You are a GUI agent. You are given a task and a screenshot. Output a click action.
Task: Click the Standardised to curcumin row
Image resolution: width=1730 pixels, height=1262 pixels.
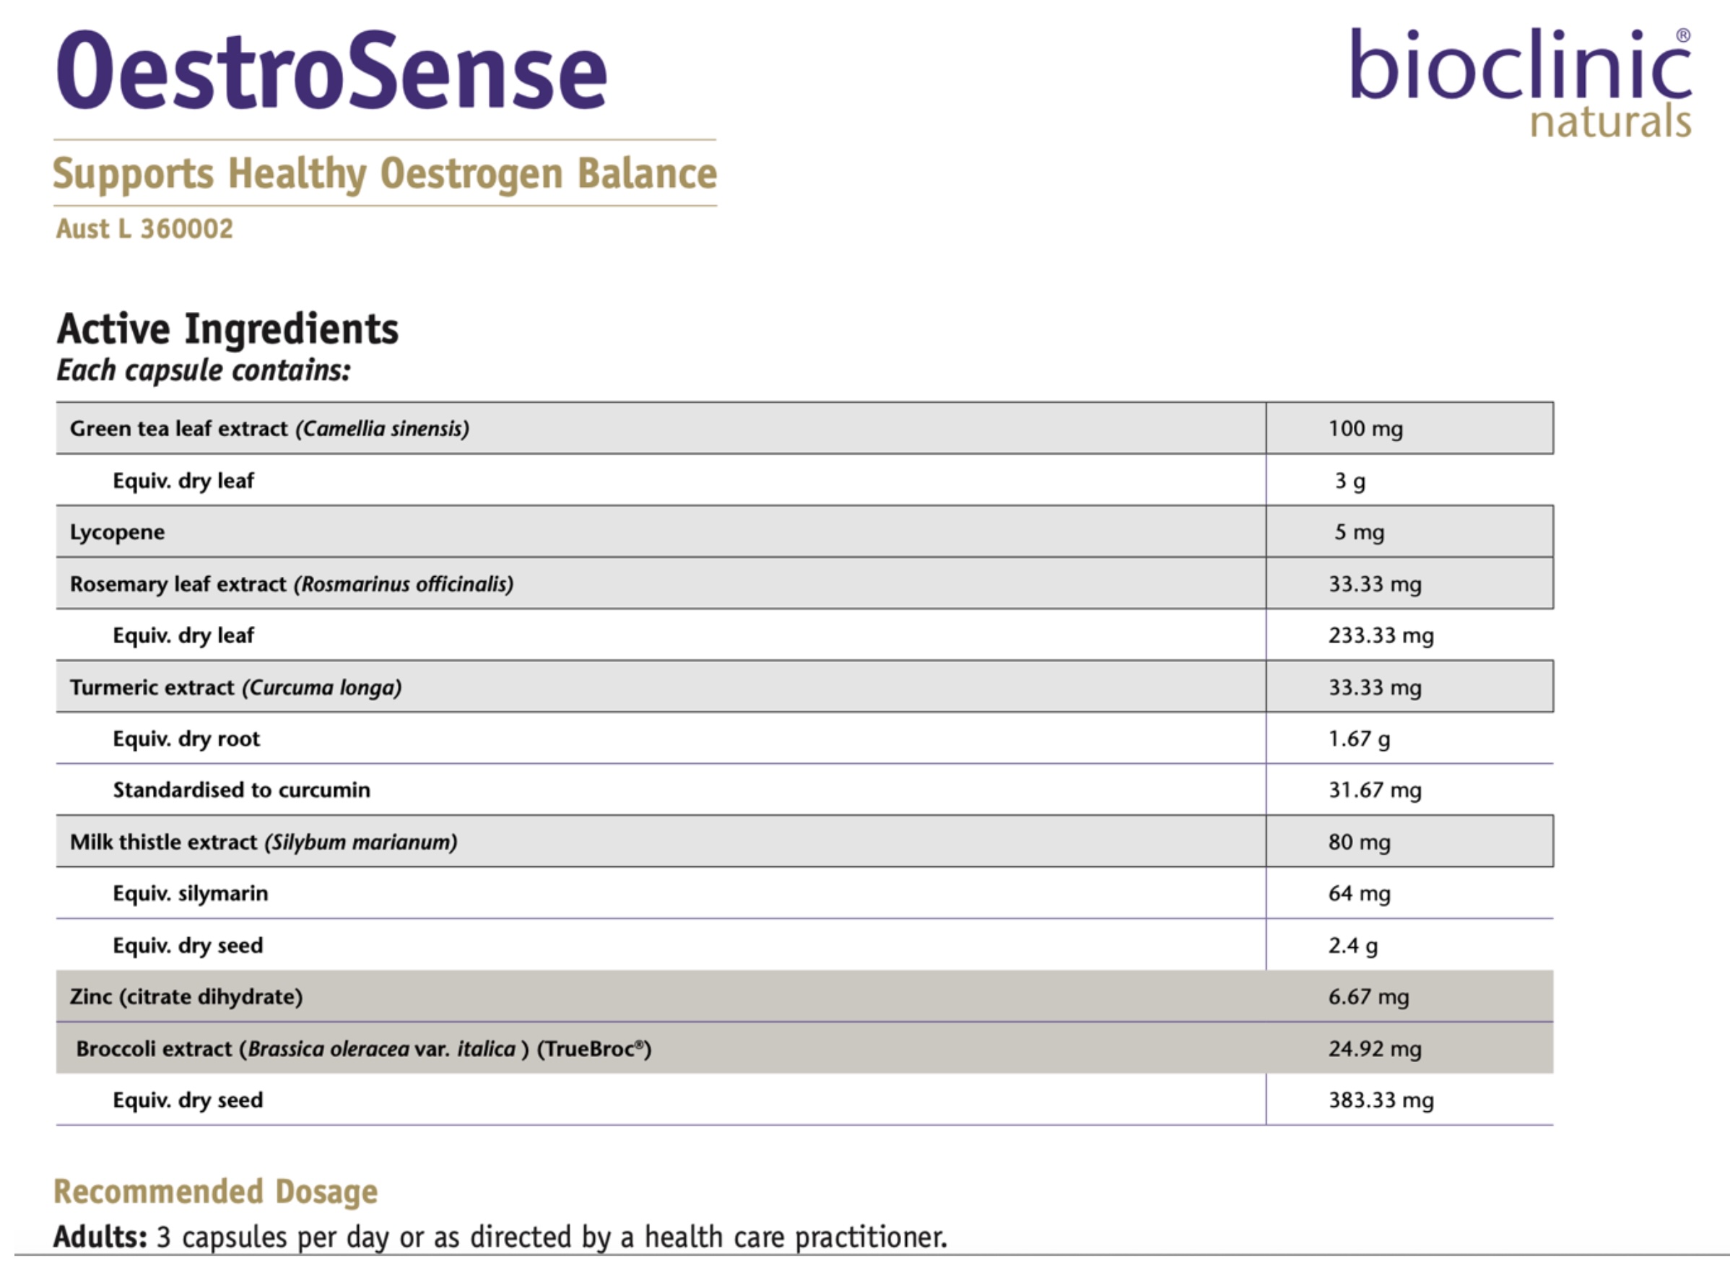pyautogui.click(x=241, y=790)
